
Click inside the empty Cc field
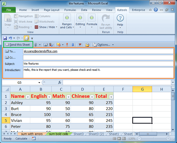[x=98, y=58]
